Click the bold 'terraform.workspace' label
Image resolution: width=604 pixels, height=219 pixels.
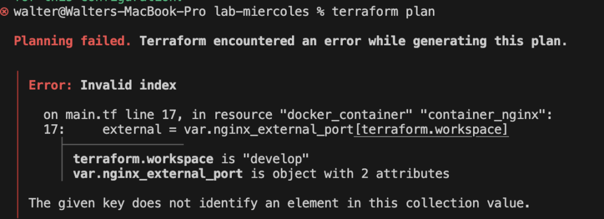tap(143, 159)
